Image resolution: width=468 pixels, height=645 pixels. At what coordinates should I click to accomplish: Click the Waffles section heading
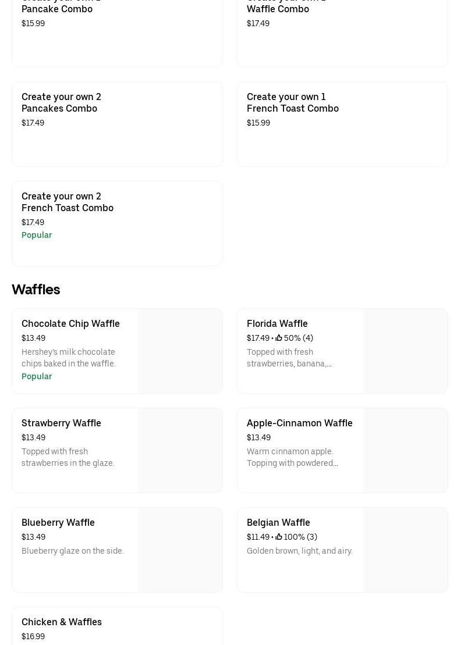coord(36,290)
